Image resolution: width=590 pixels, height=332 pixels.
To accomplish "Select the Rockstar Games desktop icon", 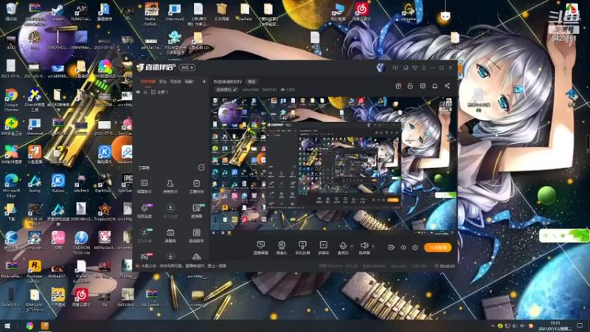I will pos(35,272).
